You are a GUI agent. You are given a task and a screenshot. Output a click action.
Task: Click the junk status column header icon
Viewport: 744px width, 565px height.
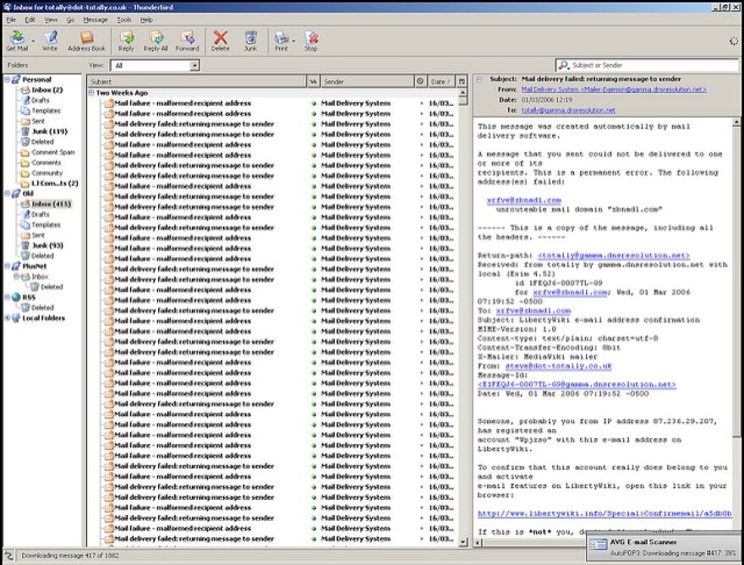[420, 82]
